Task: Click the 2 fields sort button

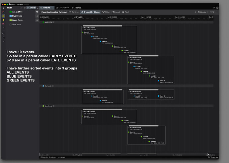Action: click(x=31, y=8)
